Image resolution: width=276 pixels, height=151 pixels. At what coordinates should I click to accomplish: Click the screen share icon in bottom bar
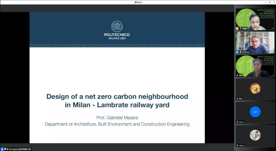(x=5, y=149)
